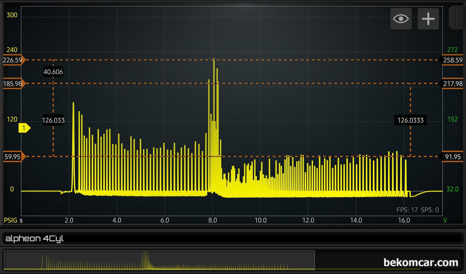Click the waveform overview thumbnail strip
This screenshot has width=466, height=274.
point(159,261)
